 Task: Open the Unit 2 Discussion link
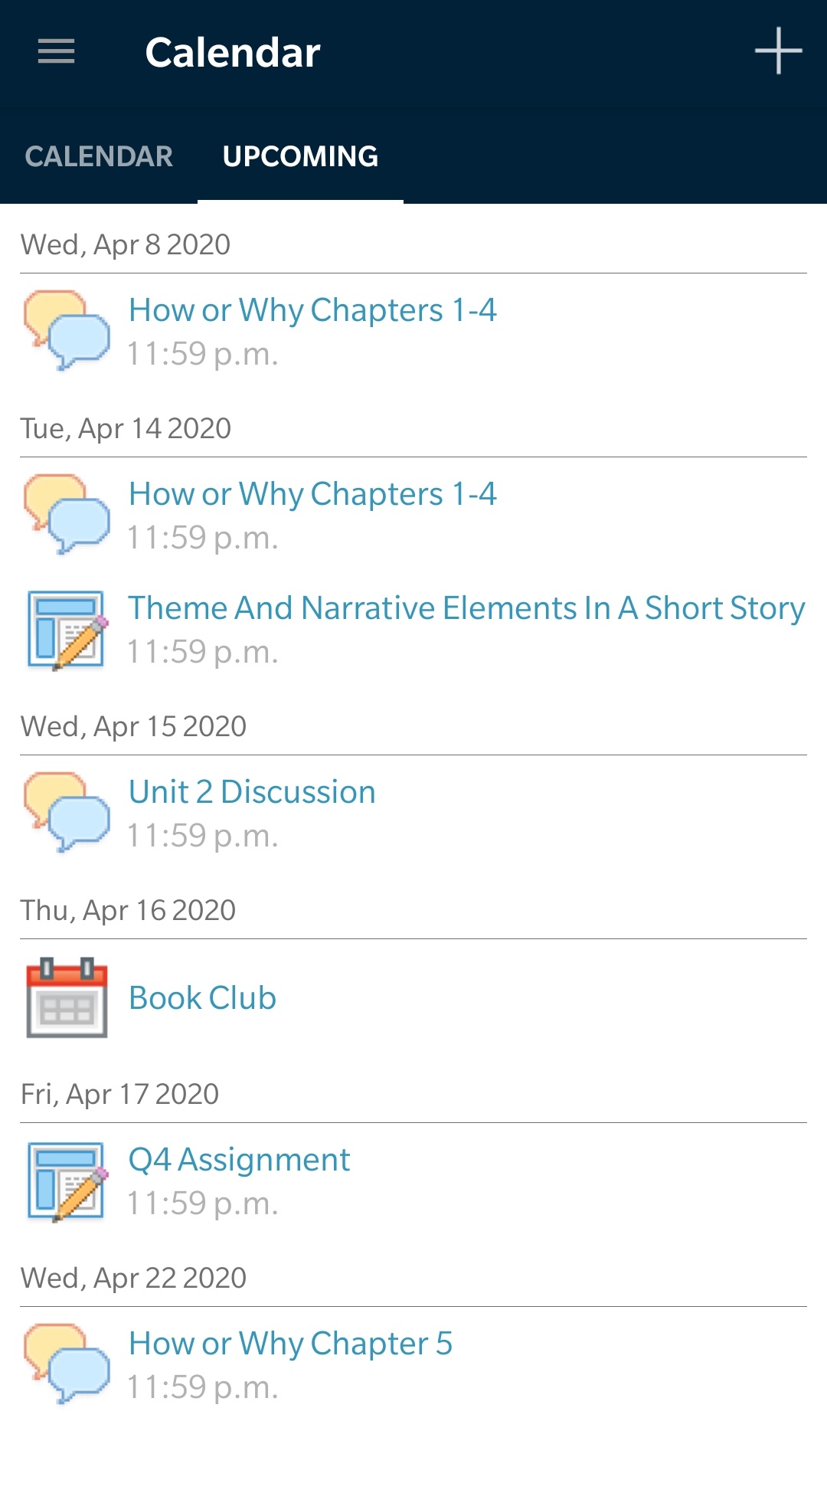[252, 792]
